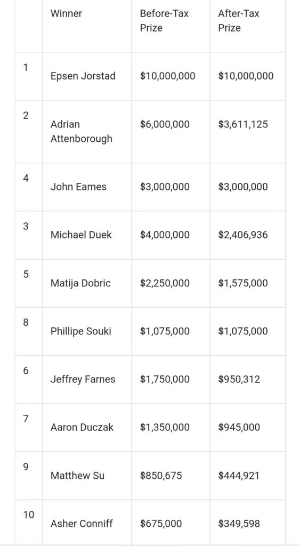Select the $945,000 after-tax amount
The width and height of the screenshot is (300, 546).
pyautogui.click(x=239, y=427)
